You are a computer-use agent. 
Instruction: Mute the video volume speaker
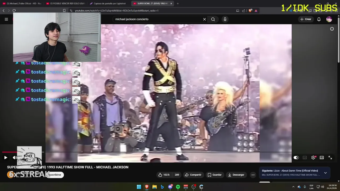tap(15, 158)
